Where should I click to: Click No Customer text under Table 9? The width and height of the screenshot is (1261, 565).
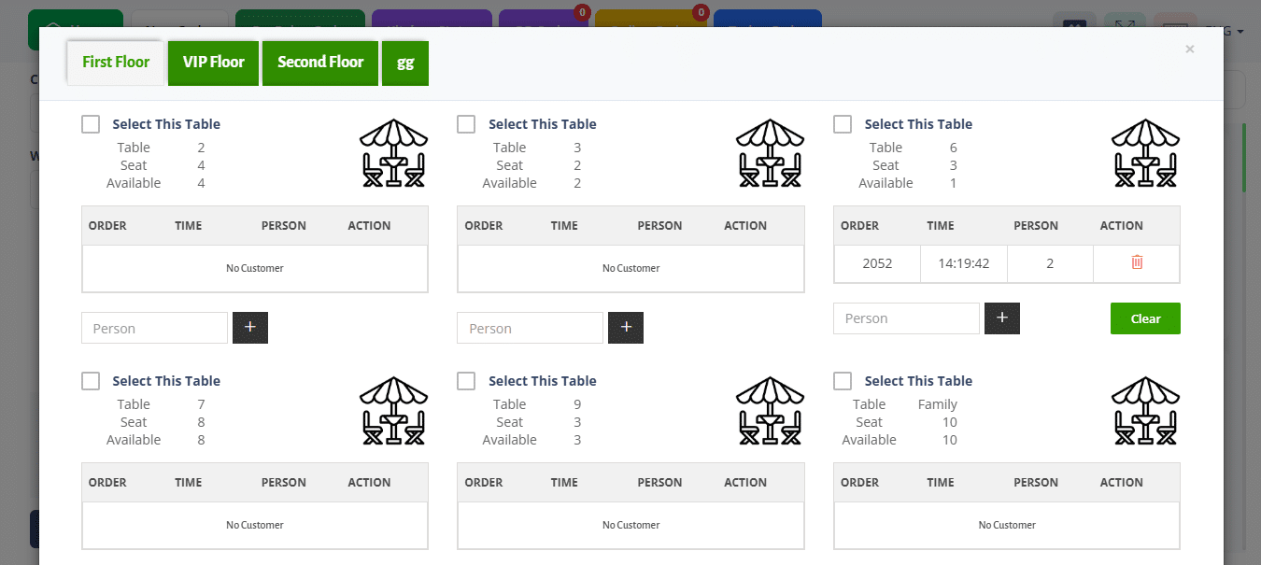630,525
